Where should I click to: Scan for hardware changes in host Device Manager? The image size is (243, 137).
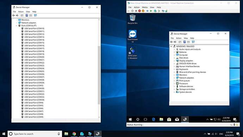(35, 16)
